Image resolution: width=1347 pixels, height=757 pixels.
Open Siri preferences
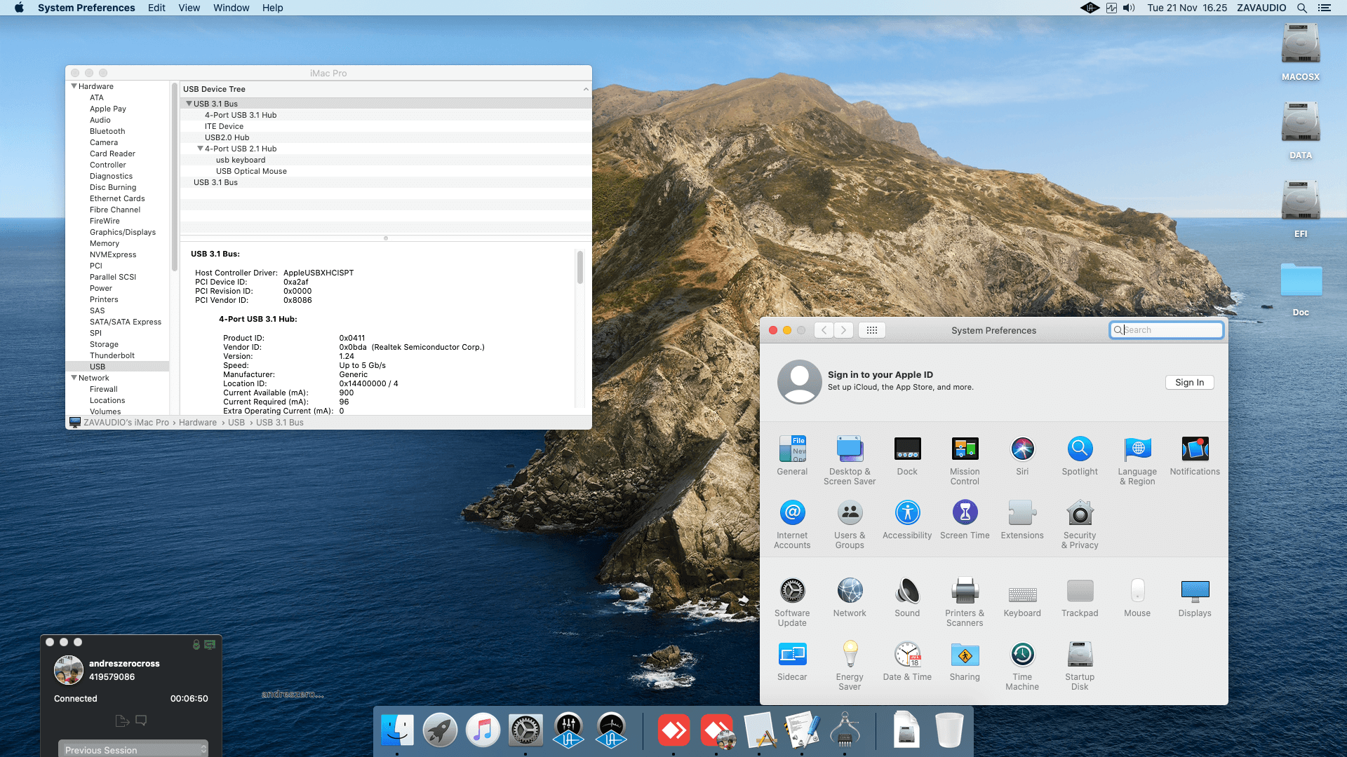pyautogui.click(x=1022, y=456)
